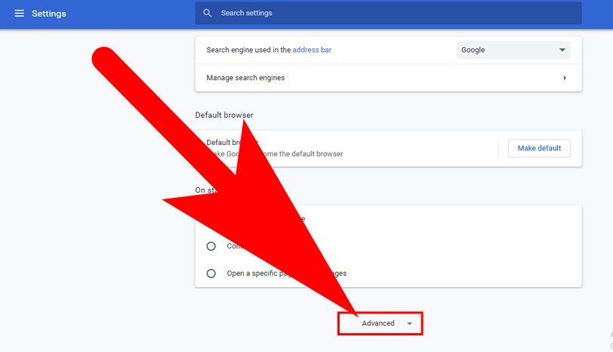Click the Settings page title
Image resolution: width=613 pixels, height=352 pixels.
[x=49, y=14]
